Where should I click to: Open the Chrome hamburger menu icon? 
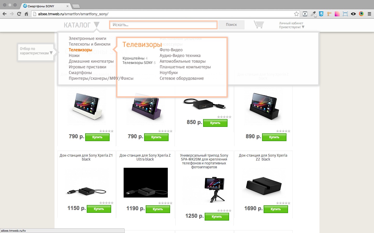(369, 14)
